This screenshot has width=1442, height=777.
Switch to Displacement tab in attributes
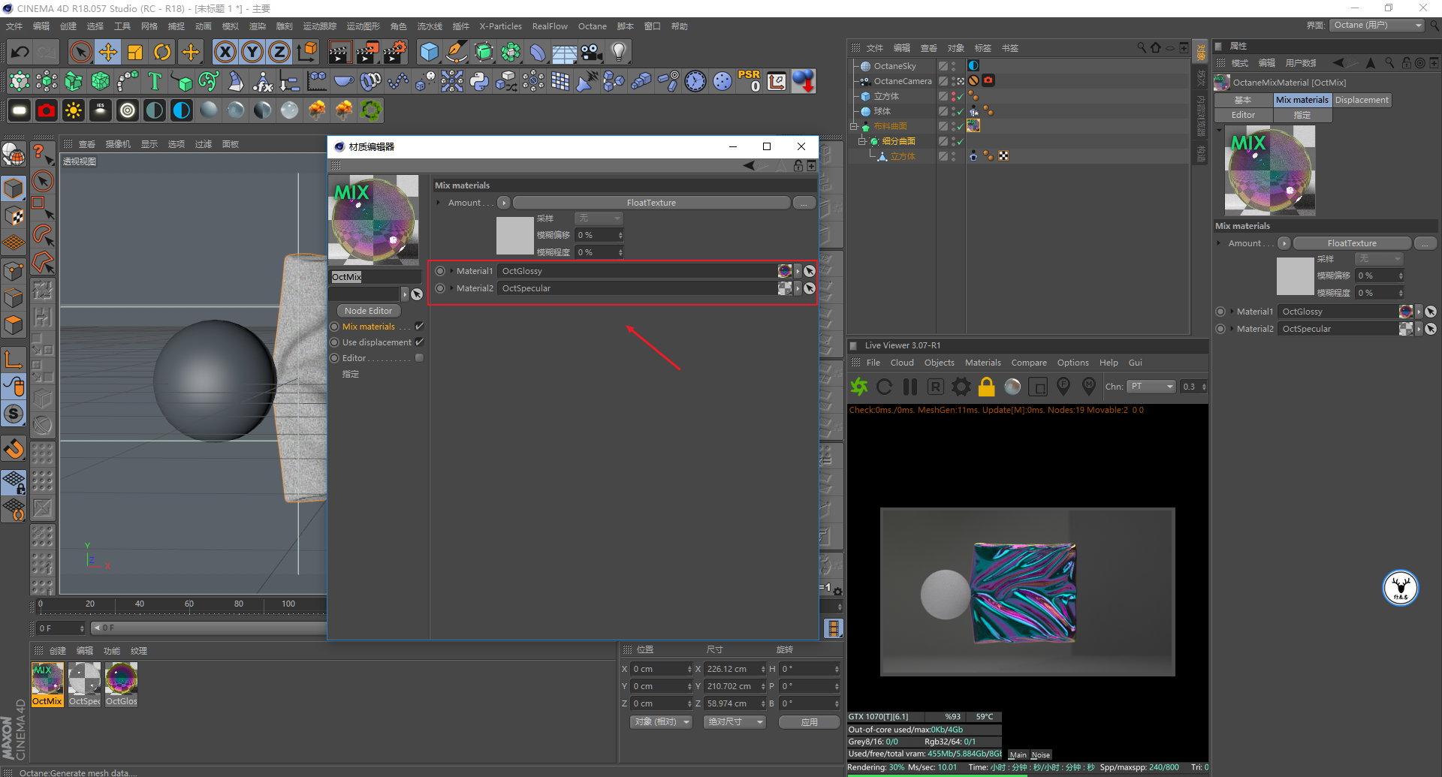click(1362, 100)
